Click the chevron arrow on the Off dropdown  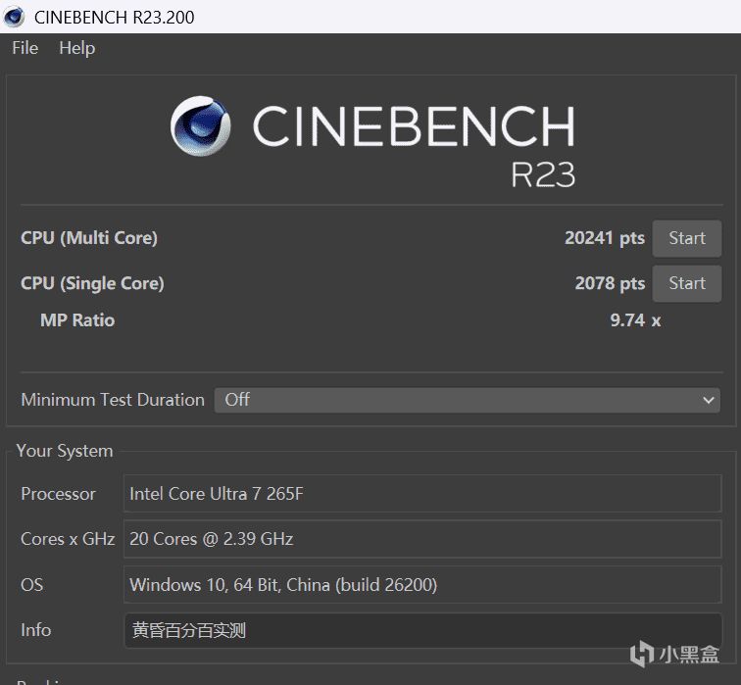pos(709,400)
